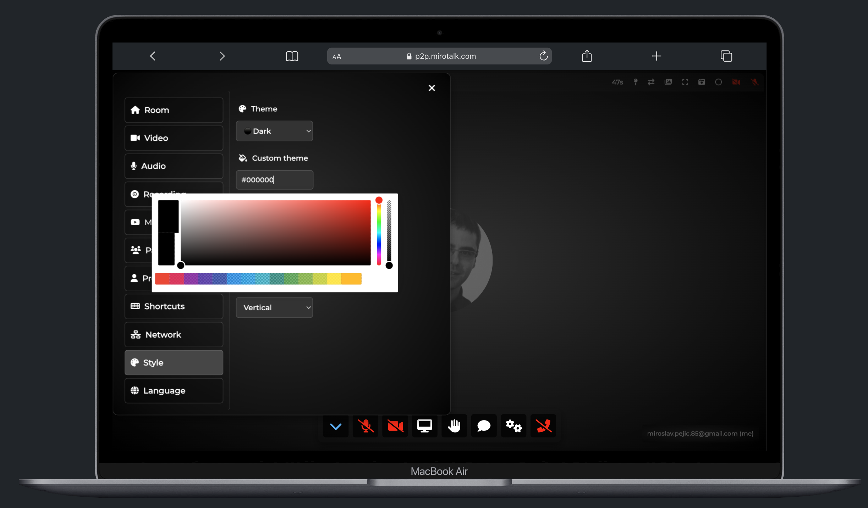
Task: Pin the video using the pin icon
Action: click(x=635, y=82)
